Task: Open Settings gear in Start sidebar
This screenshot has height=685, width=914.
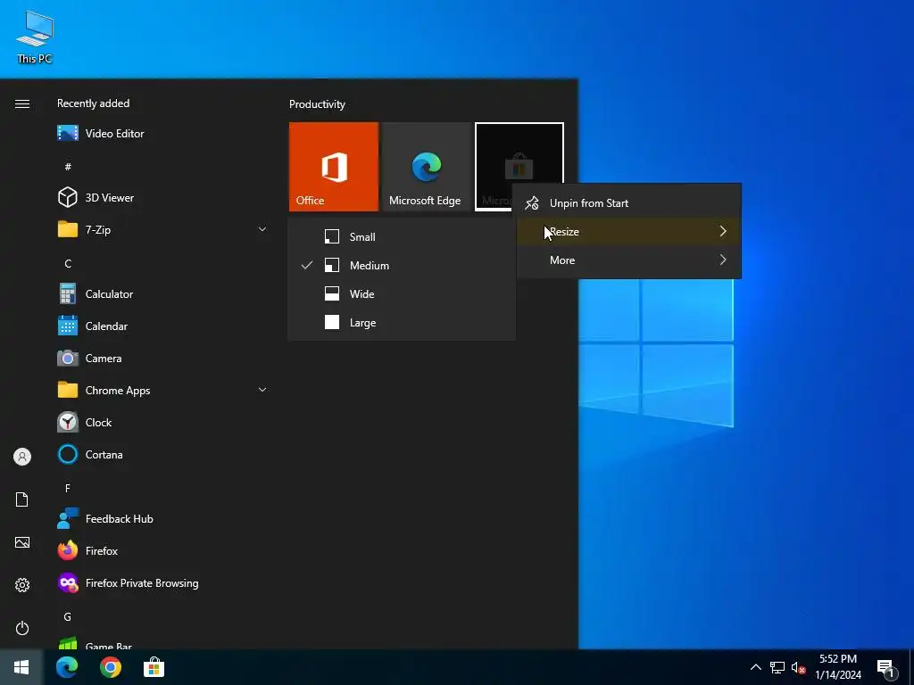Action: pos(22,585)
